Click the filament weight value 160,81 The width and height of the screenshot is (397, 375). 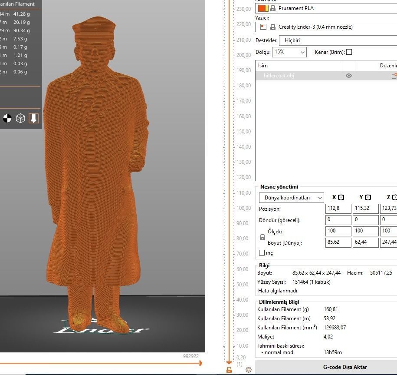pos(331,309)
